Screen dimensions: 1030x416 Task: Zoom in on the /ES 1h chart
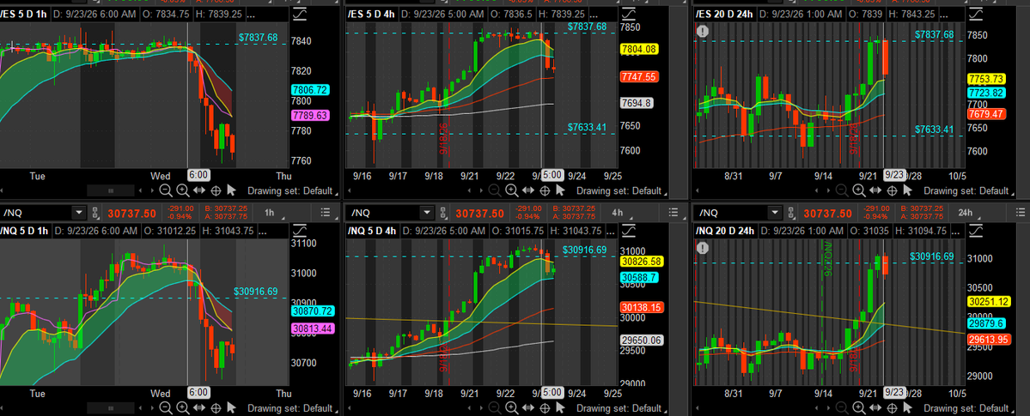pos(182,190)
